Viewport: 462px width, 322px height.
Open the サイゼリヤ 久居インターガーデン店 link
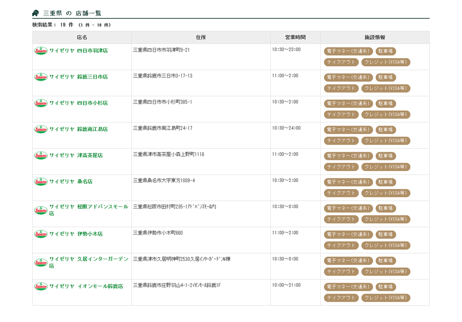[89, 262]
